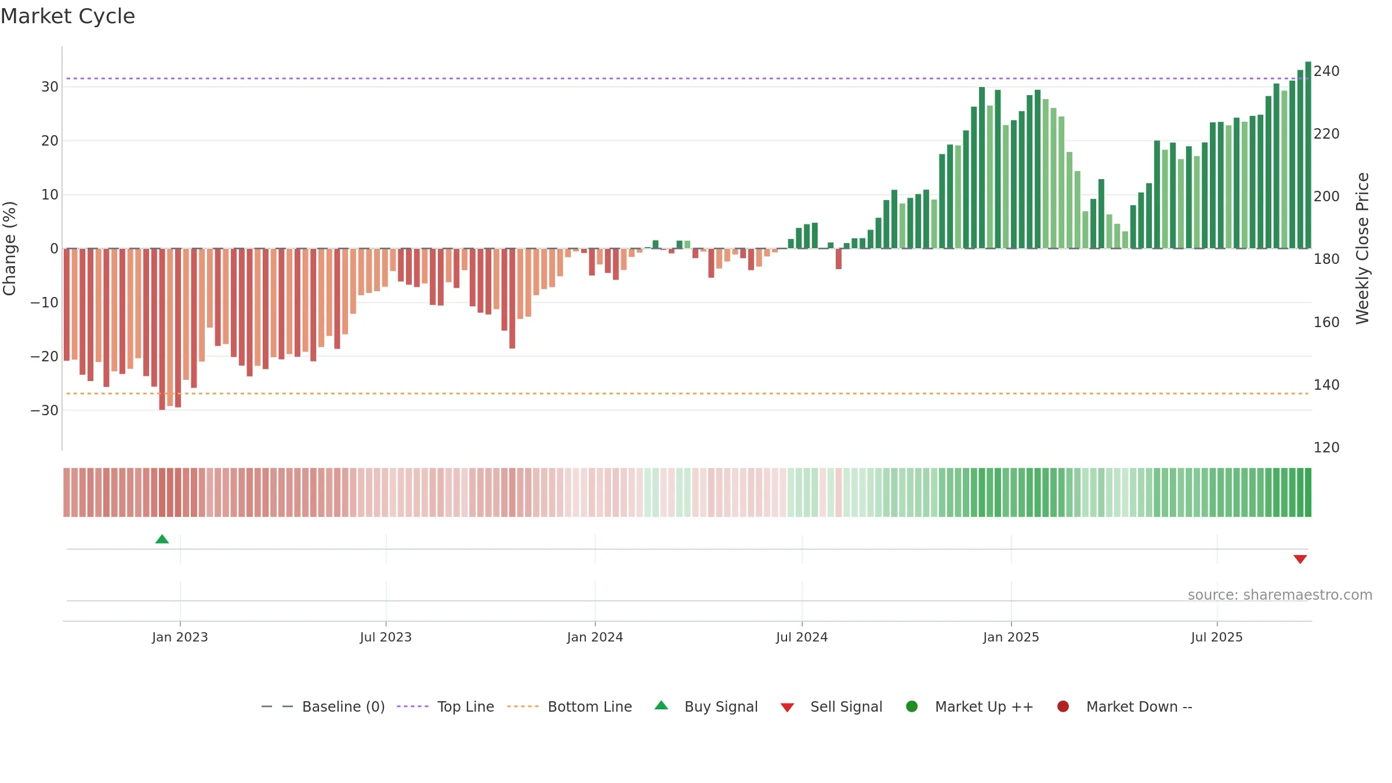Click the 160 price tick label

coord(1326,322)
